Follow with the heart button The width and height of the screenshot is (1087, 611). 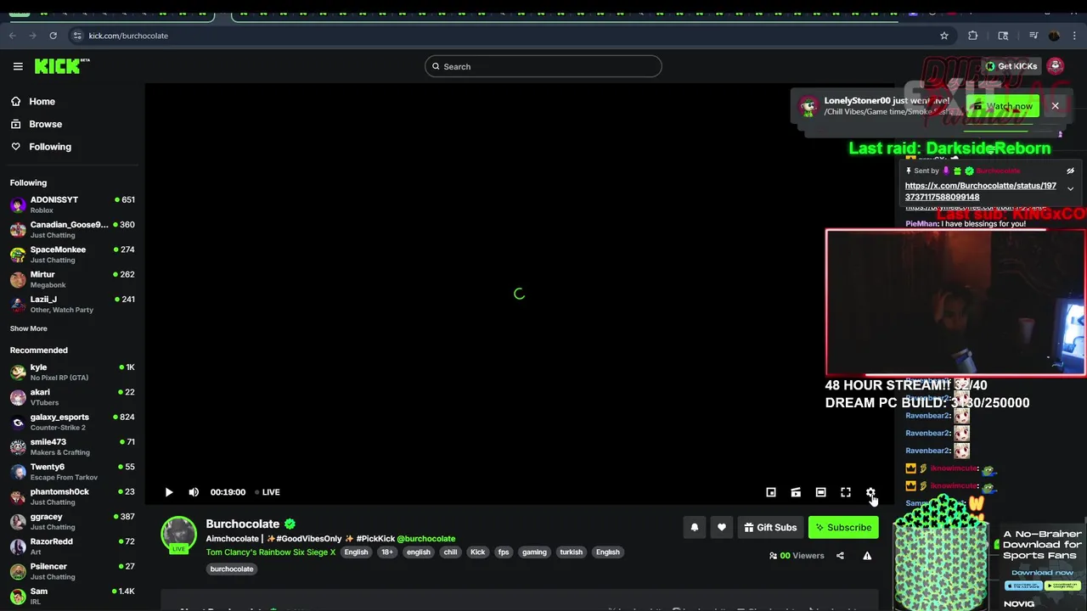point(722,528)
